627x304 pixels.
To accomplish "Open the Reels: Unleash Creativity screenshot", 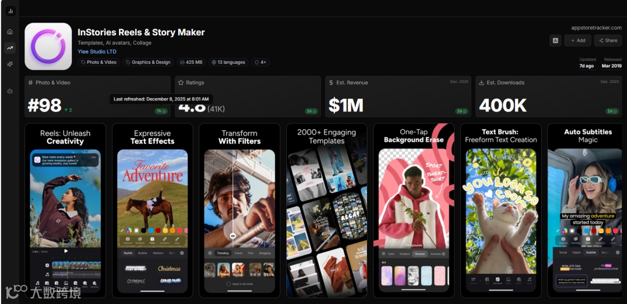I will (x=65, y=211).
